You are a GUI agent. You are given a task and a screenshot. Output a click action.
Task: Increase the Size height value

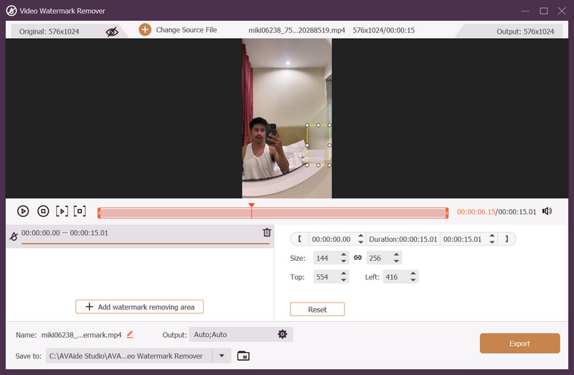pyautogui.click(x=397, y=255)
